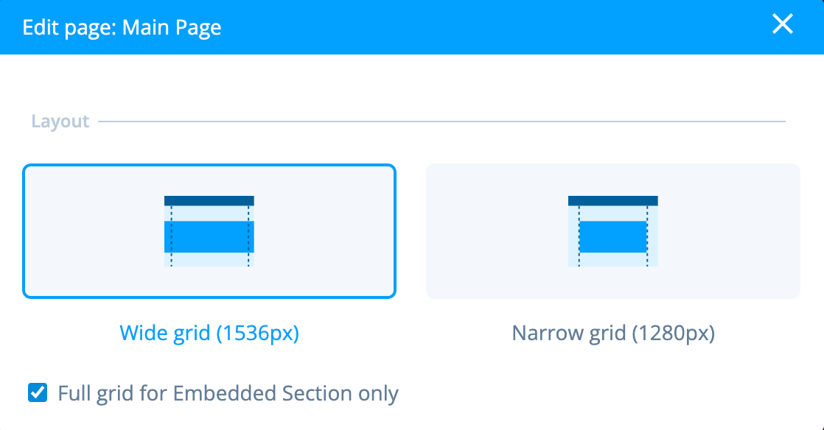Image resolution: width=824 pixels, height=430 pixels.
Task: Select the Wide grid layout card
Action: 209,231
